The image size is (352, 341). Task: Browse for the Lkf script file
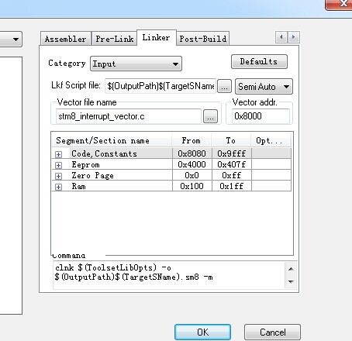(x=224, y=86)
